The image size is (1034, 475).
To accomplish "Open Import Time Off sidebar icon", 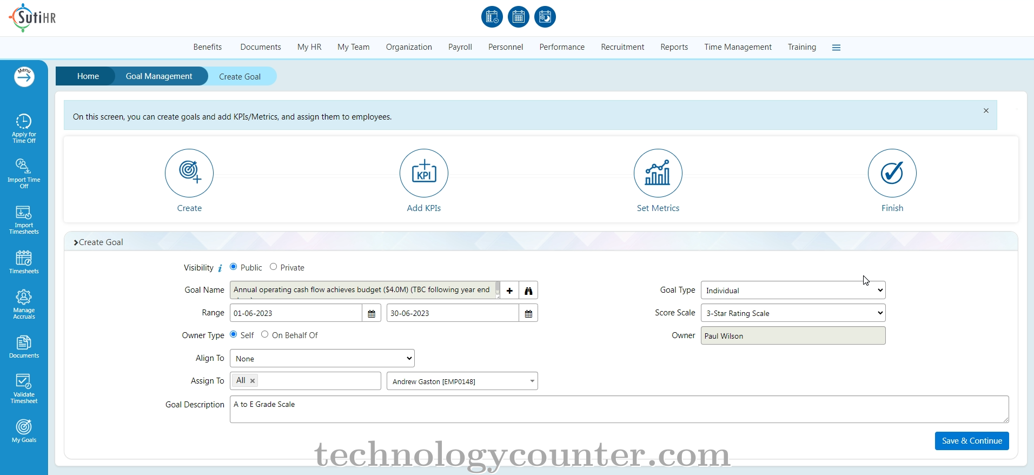I will point(24,174).
